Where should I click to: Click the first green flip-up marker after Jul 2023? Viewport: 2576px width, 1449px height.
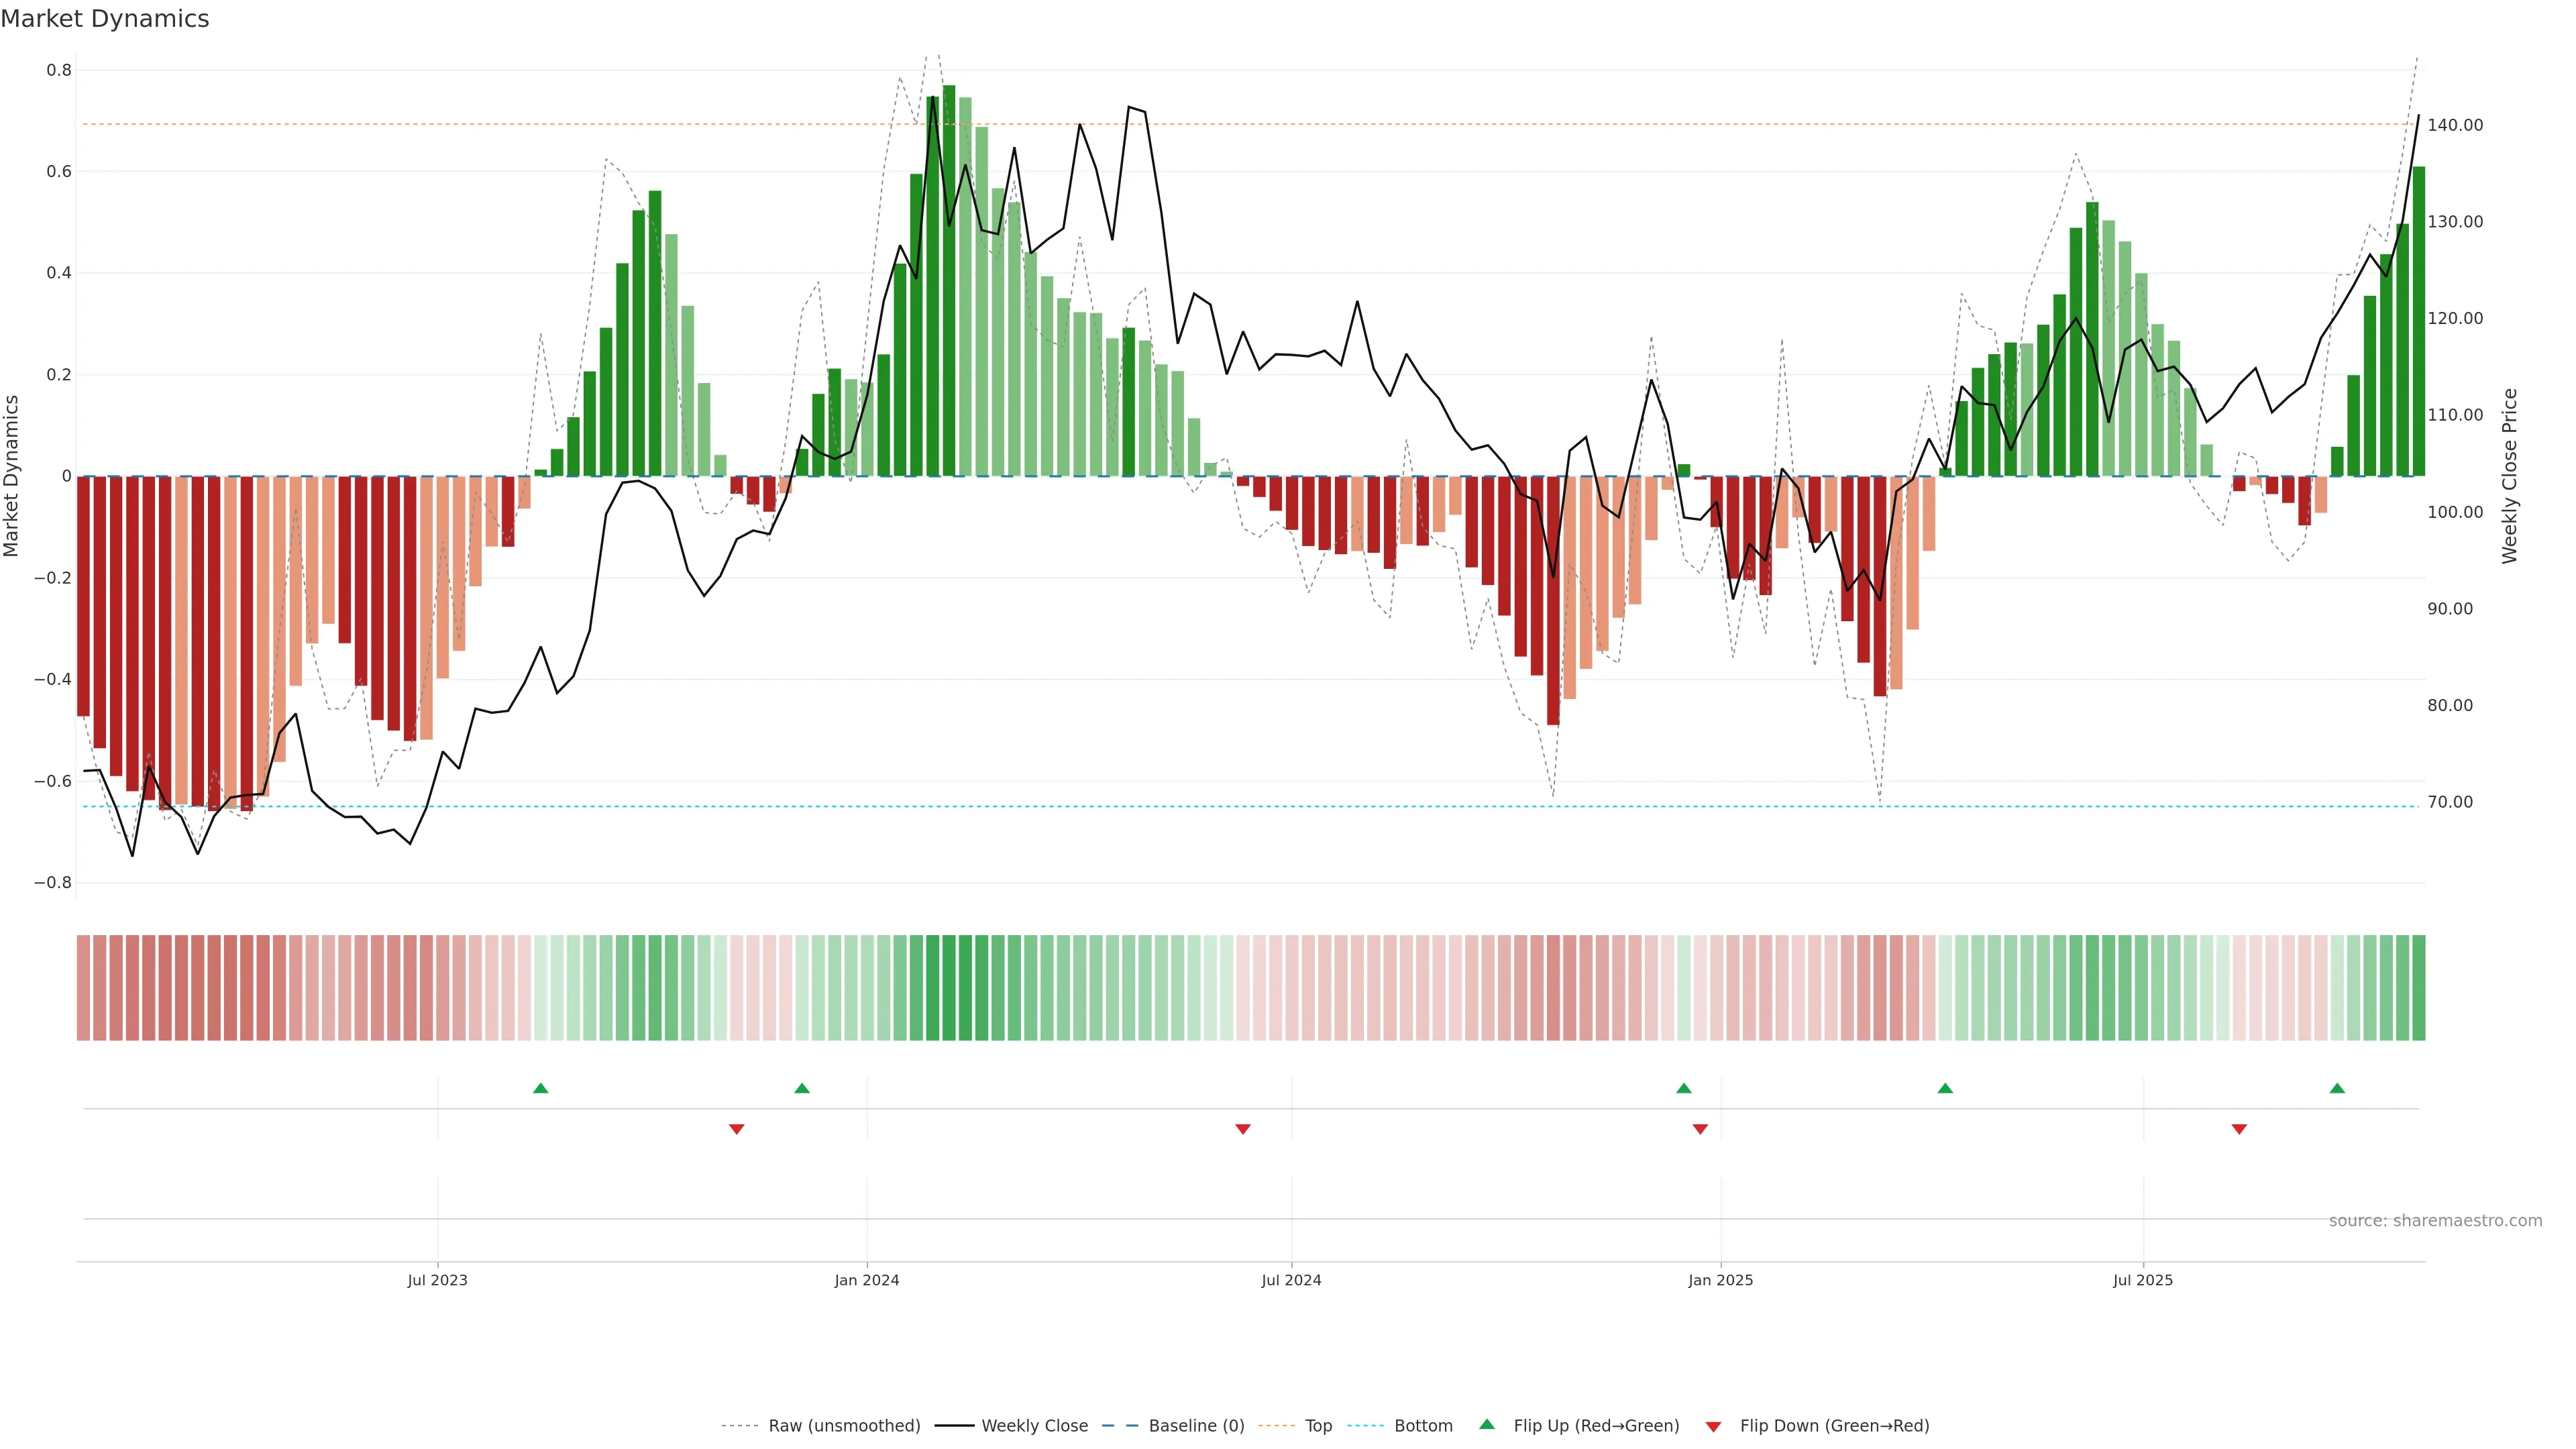(540, 1088)
